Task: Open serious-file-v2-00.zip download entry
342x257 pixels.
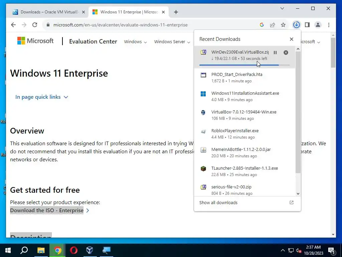Action: pyautogui.click(x=244, y=189)
